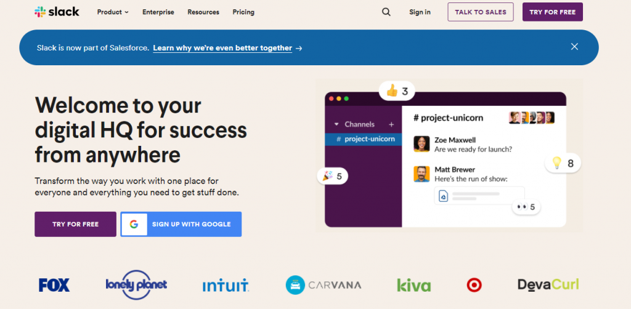Open 'Learn why we're even better together' link
The height and width of the screenshot is (309, 631).
(x=222, y=48)
